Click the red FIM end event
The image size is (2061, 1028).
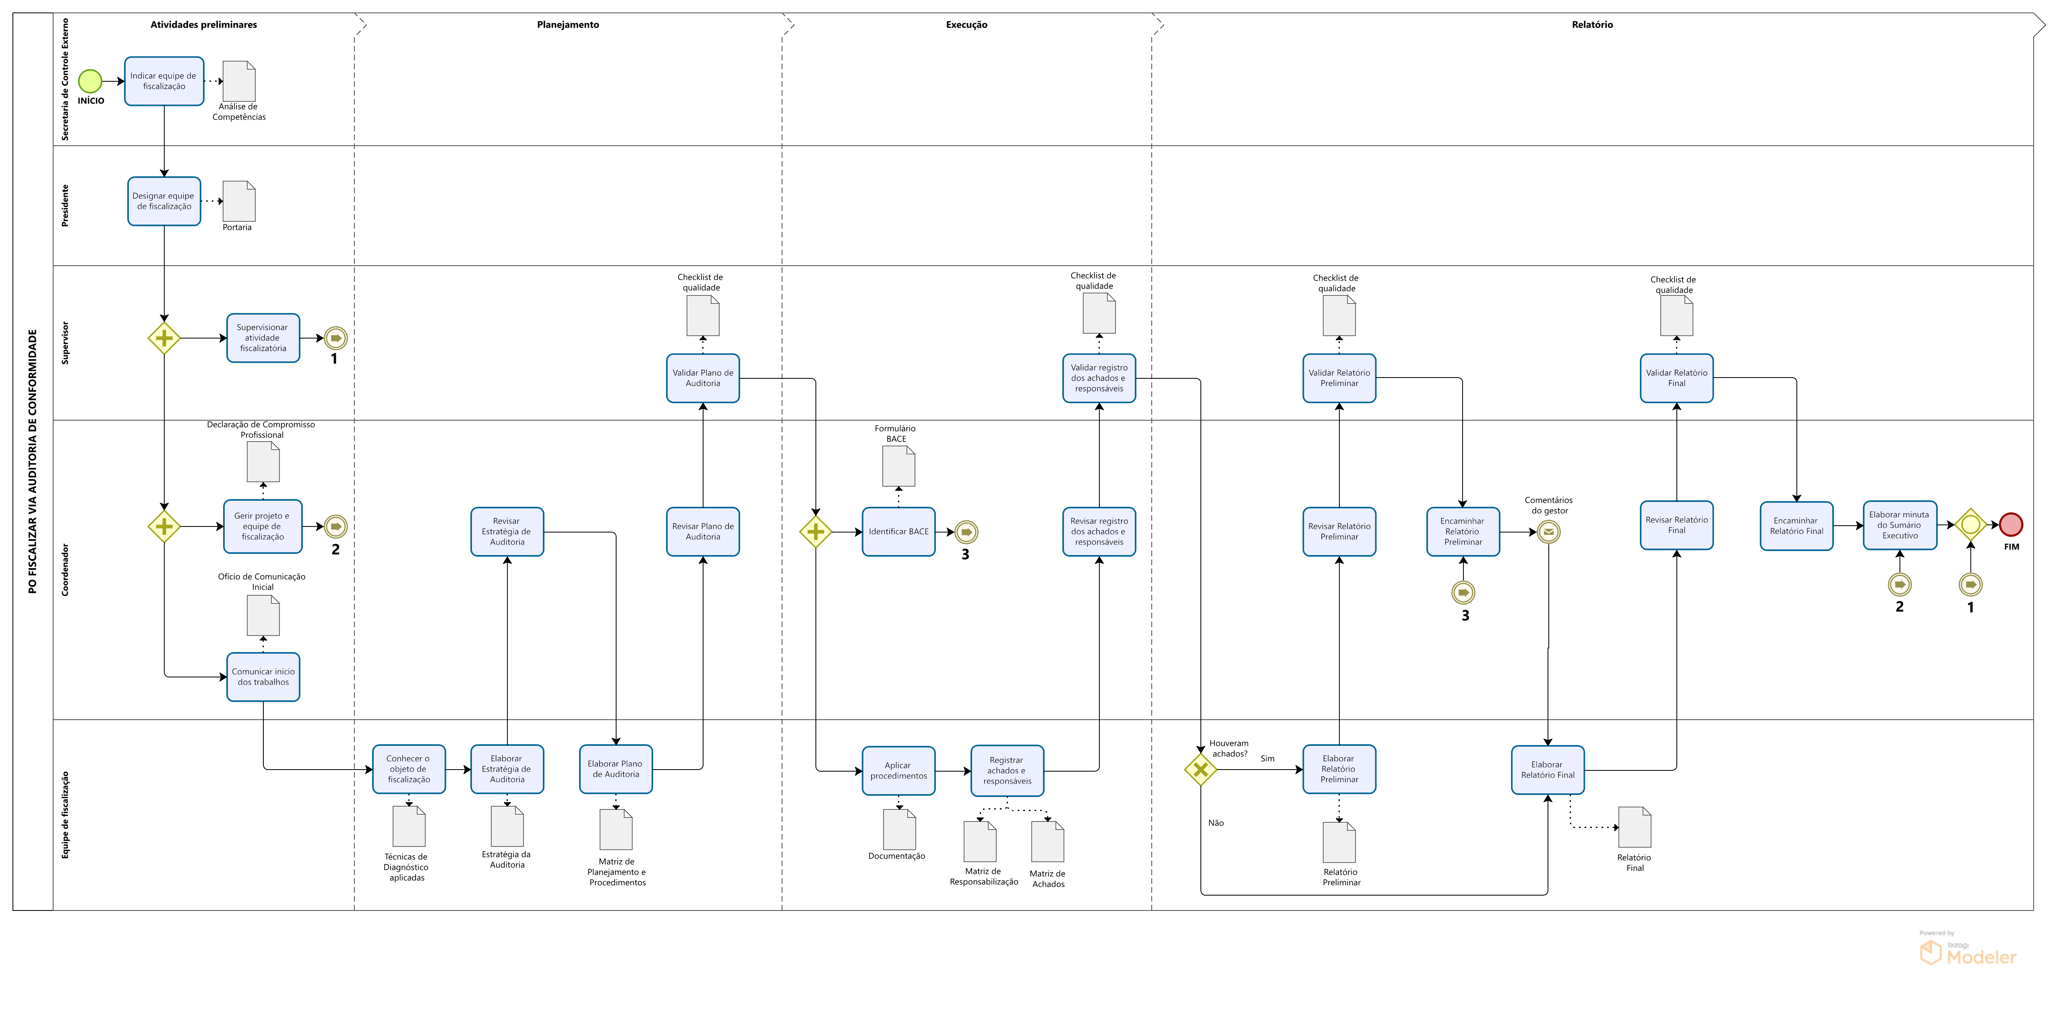click(2011, 525)
